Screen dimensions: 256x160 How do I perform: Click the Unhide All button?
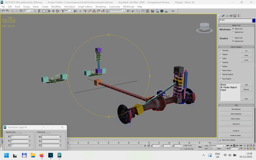point(236,131)
